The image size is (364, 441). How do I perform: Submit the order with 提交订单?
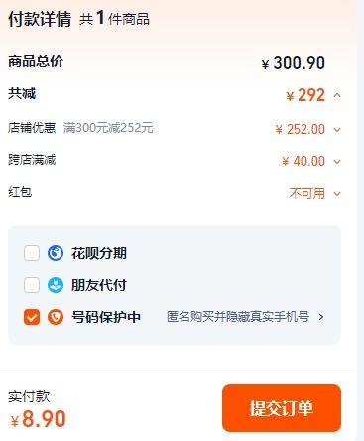click(282, 408)
